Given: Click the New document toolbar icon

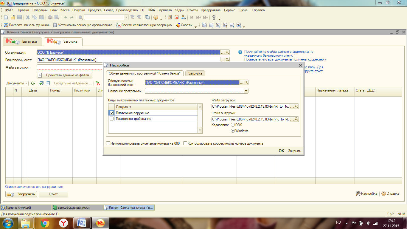Looking at the screenshot, I should 6,17.
